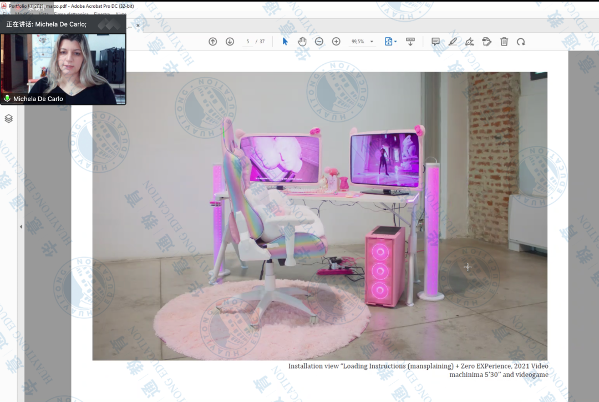Click the trash can Delete icon
The width and height of the screenshot is (599, 402).
click(x=504, y=42)
